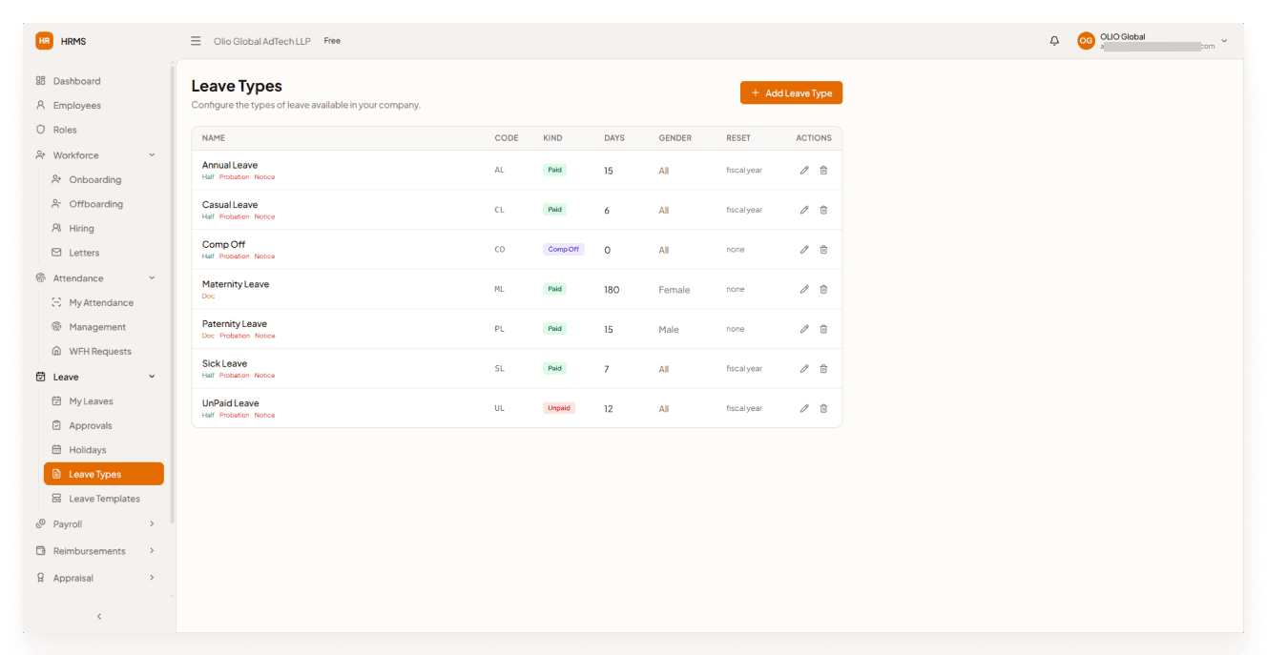Open the notifications bell
This screenshot has height=655, width=1267.
tap(1054, 41)
